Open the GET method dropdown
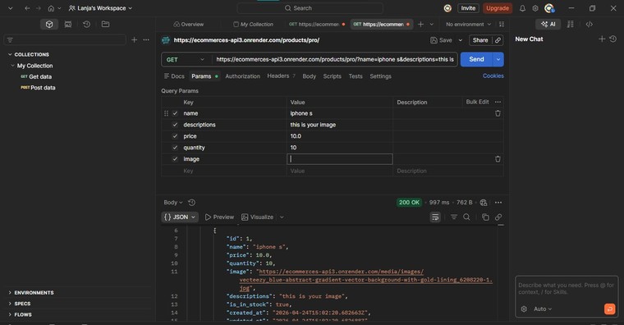The height and width of the screenshot is (325, 624). click(186, 60)
